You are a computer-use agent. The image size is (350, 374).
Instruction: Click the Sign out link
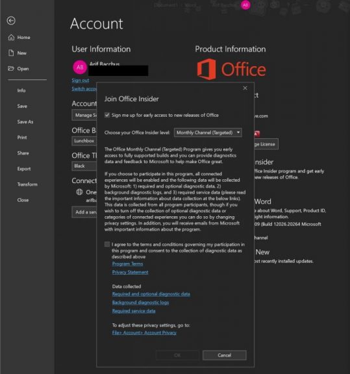click(81, 81)
